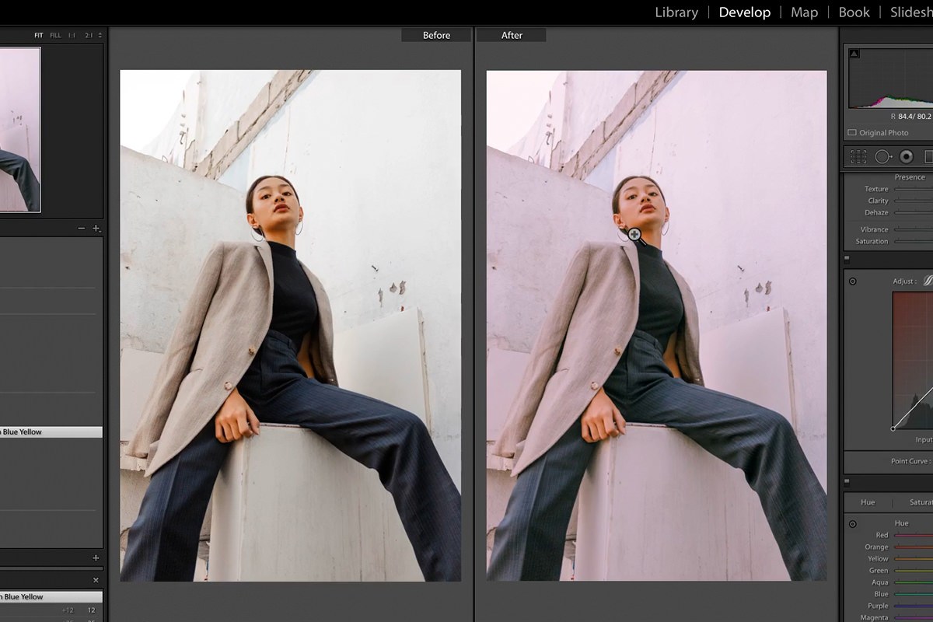Click the tone curve black point handle
This screenshot has height=622, width=933.
(x=893, y=428)
